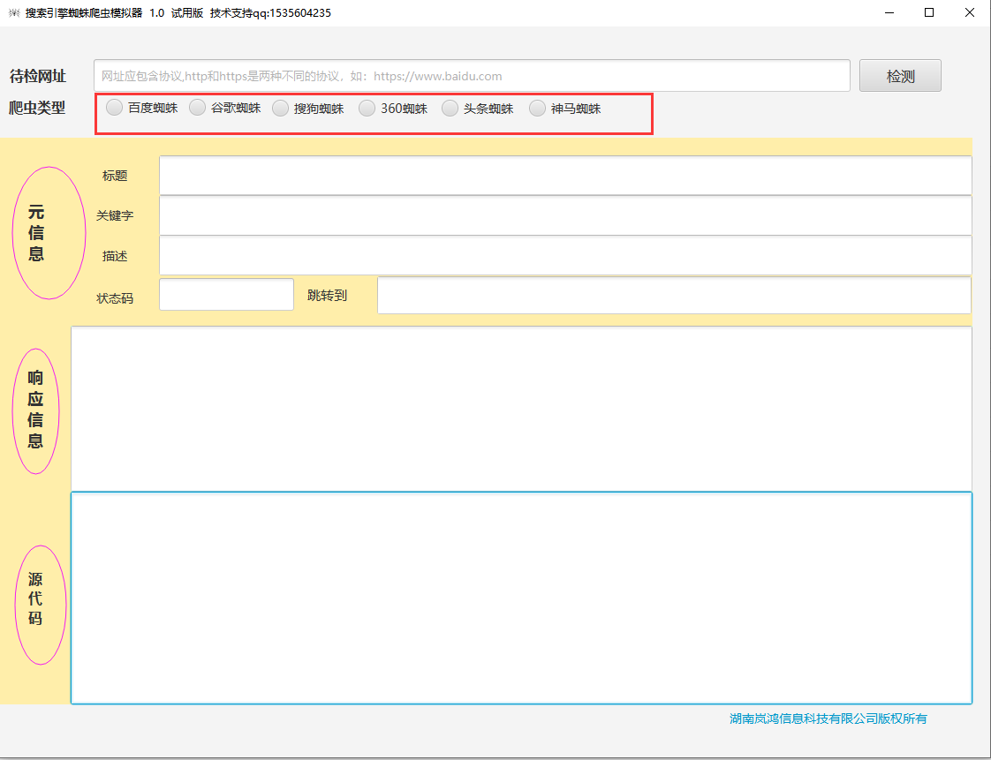Enable the 头条蜘蛛 crawler option
The height and width of the screenshot is (760, 991).
pyautogui.click(x=450, y=109)
